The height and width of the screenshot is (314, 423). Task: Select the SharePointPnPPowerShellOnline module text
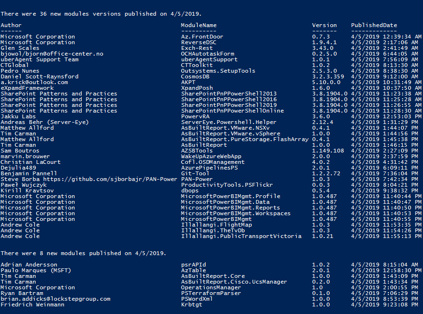click(232, 111)
